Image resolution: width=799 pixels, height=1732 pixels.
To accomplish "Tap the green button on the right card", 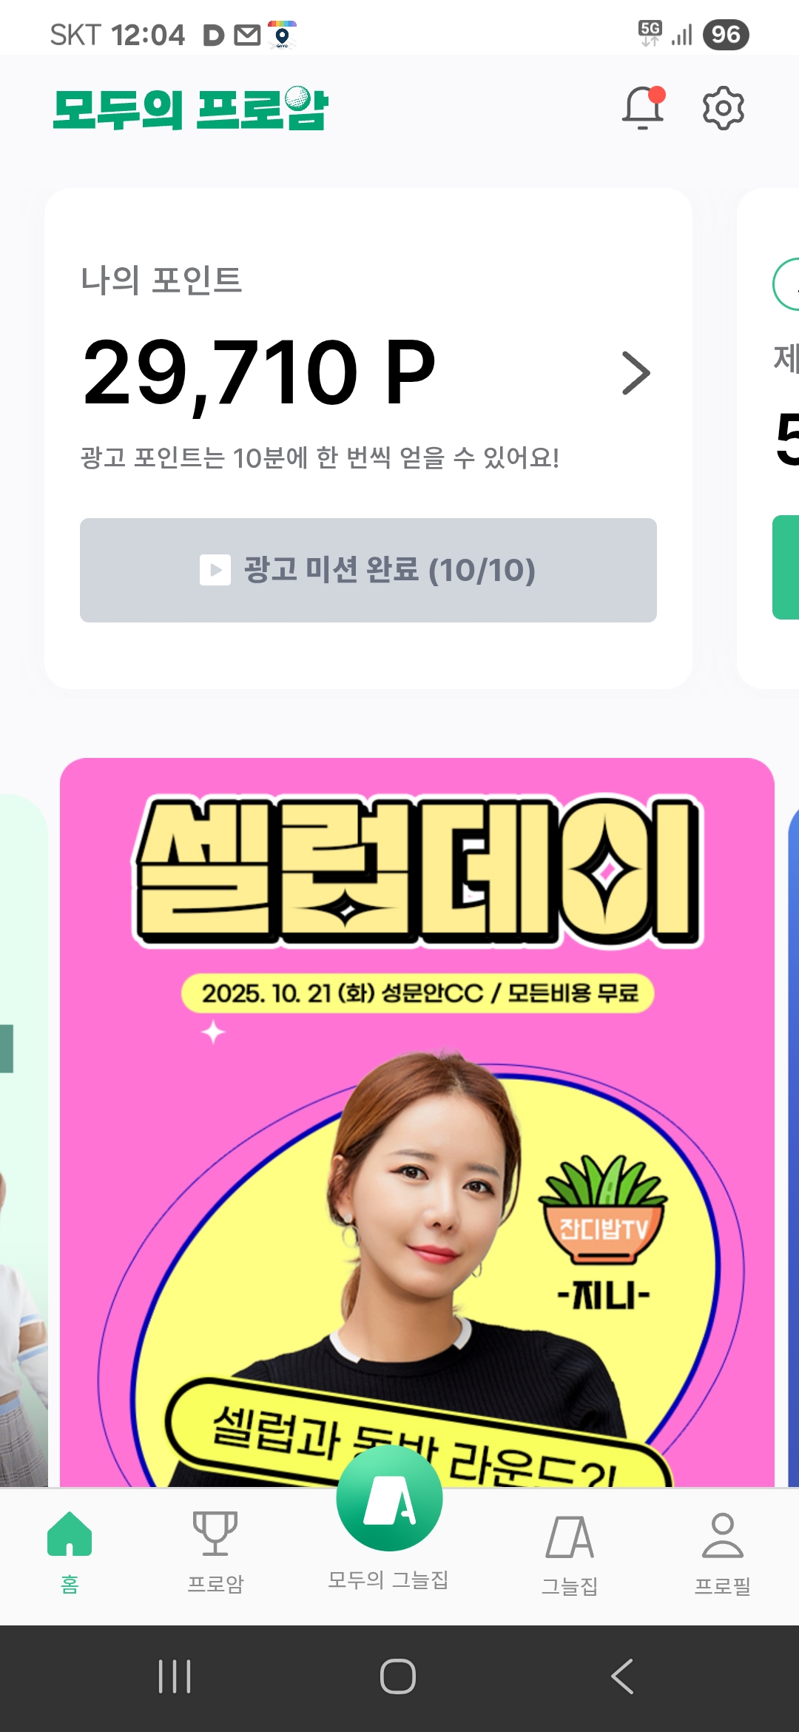I will [x=786, y=567].
